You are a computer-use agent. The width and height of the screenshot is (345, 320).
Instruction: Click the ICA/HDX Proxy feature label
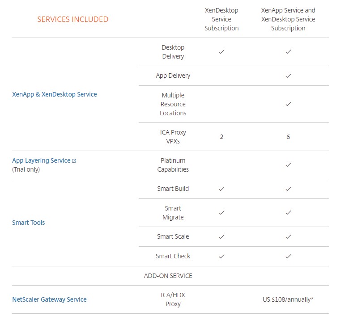click(x=173, y=299)
